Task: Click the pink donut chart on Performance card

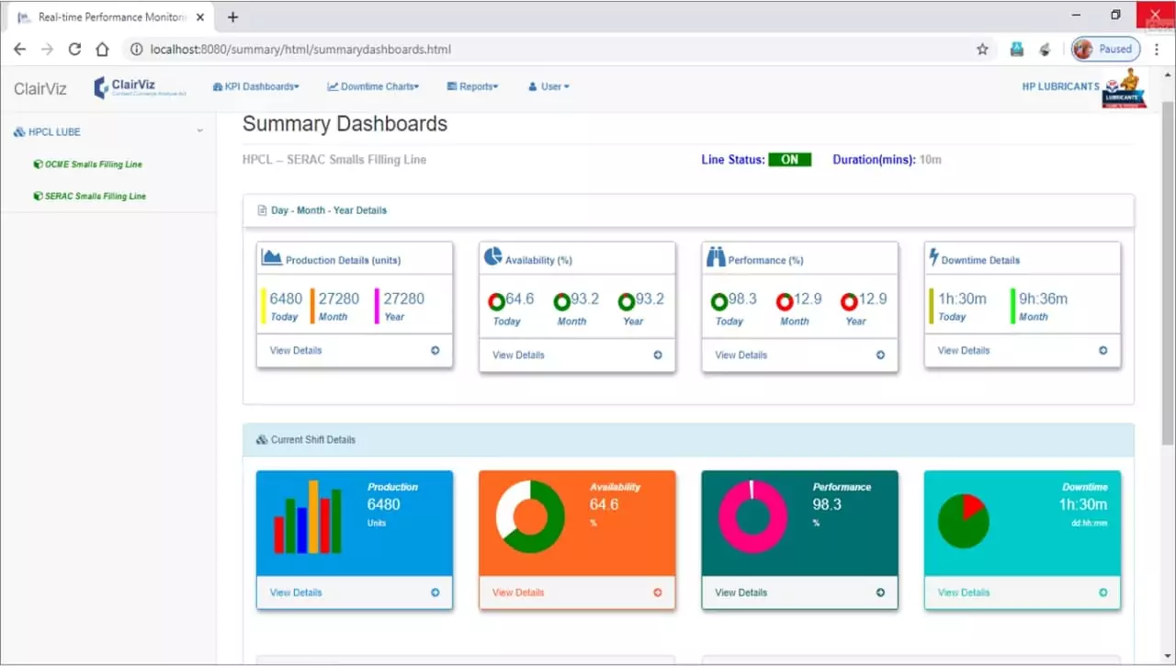Action: click(752, 516)
